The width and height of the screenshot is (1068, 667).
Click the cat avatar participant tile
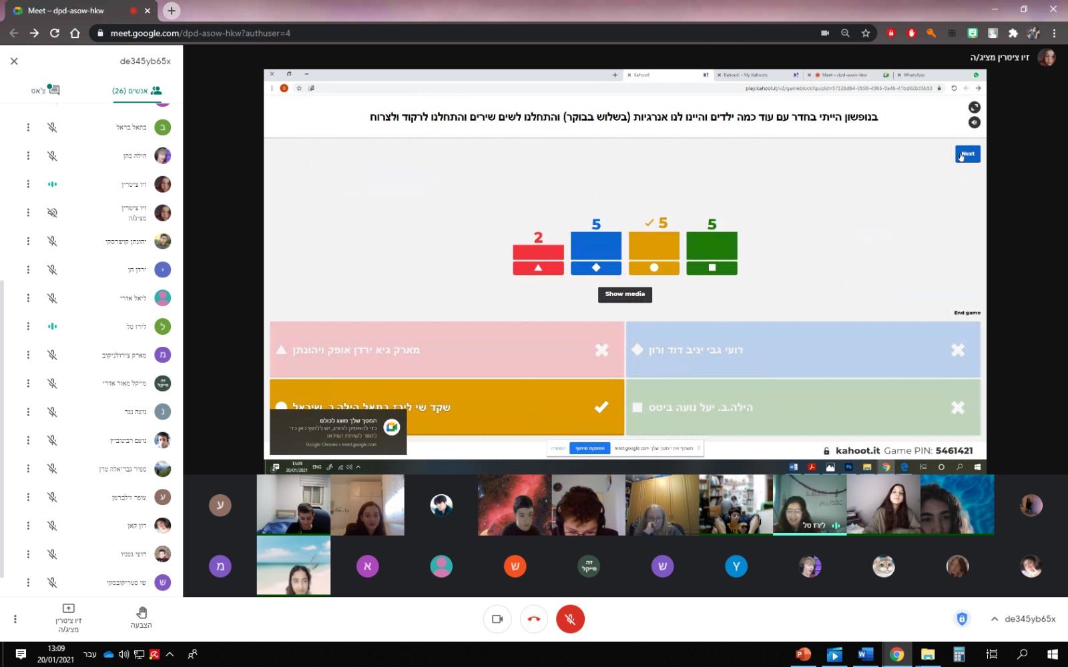click(x=884, y=566)
